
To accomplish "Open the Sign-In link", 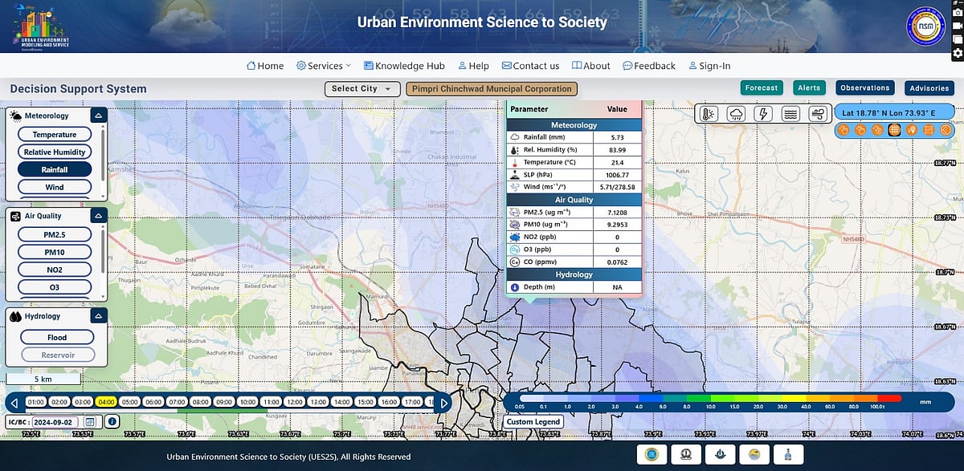I will pos(709,66).
